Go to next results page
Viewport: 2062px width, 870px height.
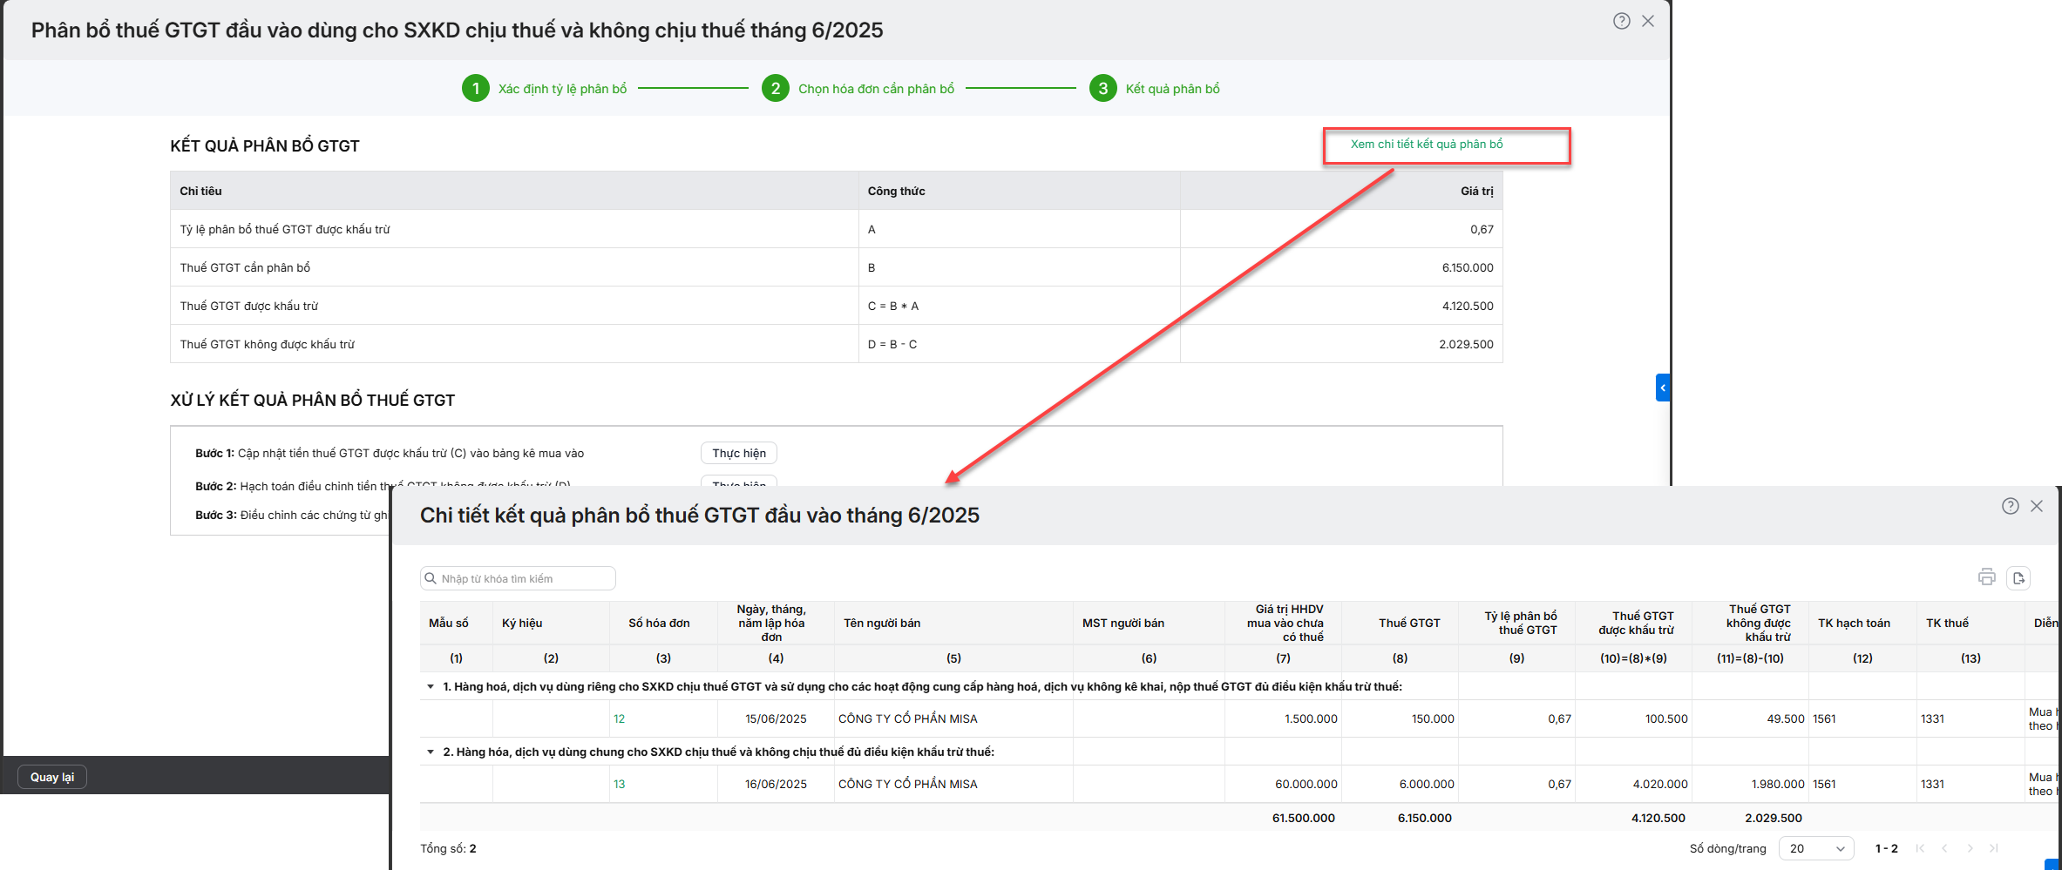pyautogui.click(x=1970, y=848)
